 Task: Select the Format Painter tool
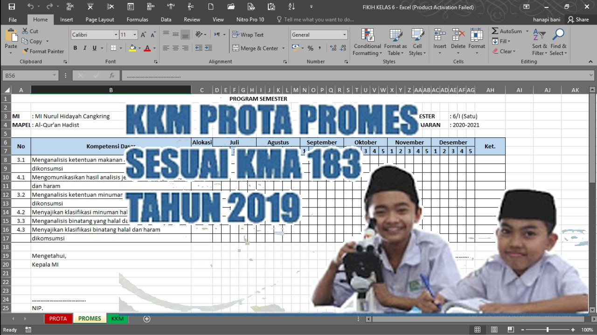click(x=43, y=51)
